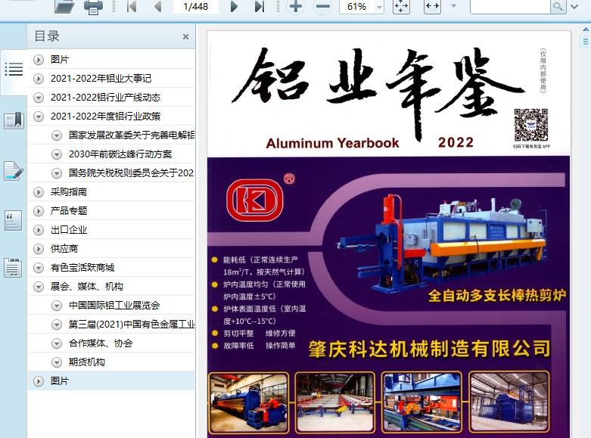This screenshot has width=591, height=438.
Task: Click the fit-page icon
Action: click(401, 6)
